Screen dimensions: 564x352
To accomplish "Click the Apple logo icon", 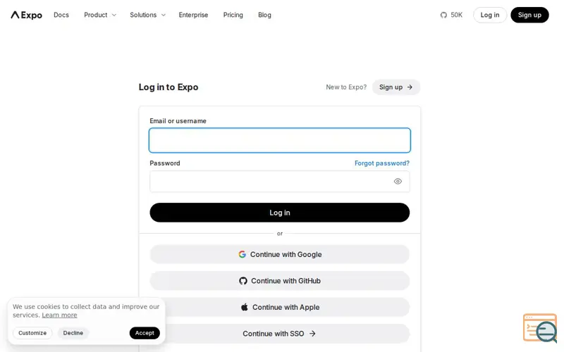I will (x=245, y=307).
